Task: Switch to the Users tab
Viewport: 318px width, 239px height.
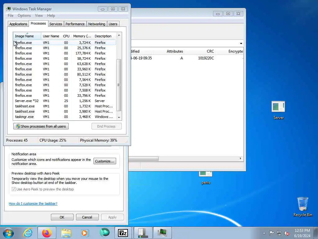Action: pos(113,24)
